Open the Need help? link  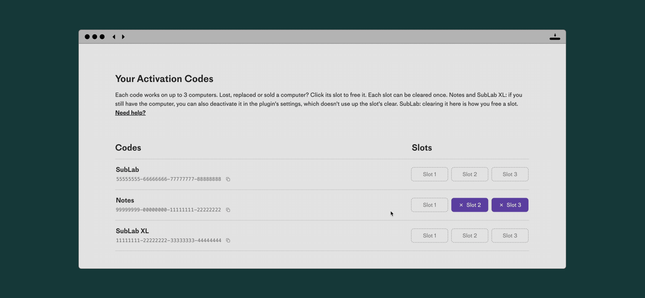coord(130,113)
